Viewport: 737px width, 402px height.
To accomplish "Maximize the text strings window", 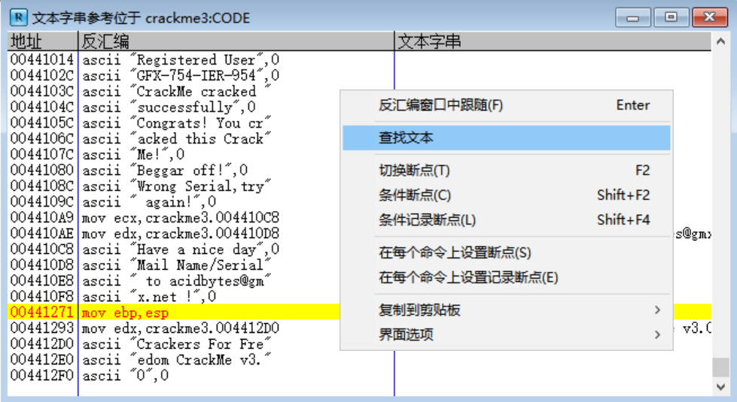I will (671, 18).
